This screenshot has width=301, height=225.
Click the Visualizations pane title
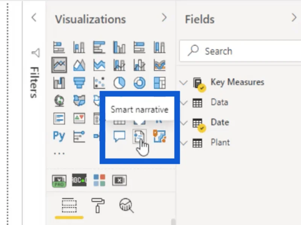(90, 20)
